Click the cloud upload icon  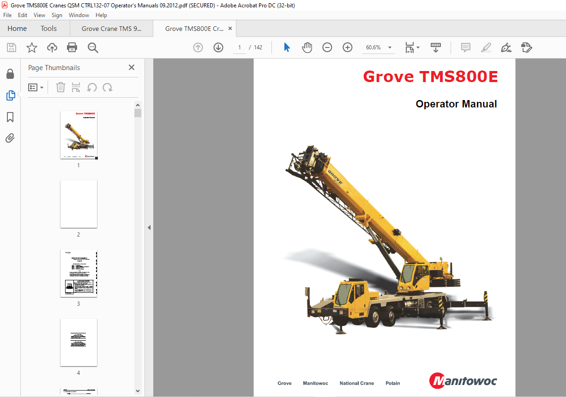coord(52,47)
